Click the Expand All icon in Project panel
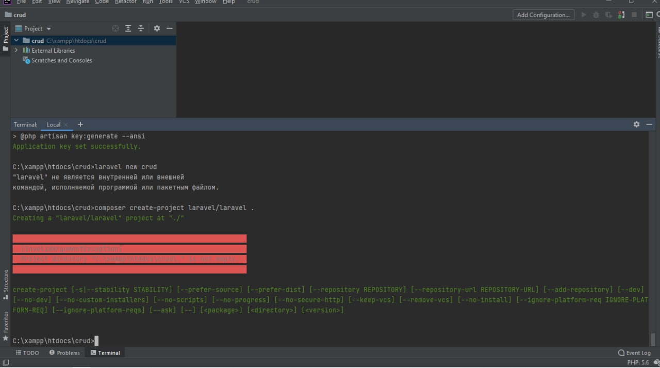The image size is (660, 368). click(128, 28)
